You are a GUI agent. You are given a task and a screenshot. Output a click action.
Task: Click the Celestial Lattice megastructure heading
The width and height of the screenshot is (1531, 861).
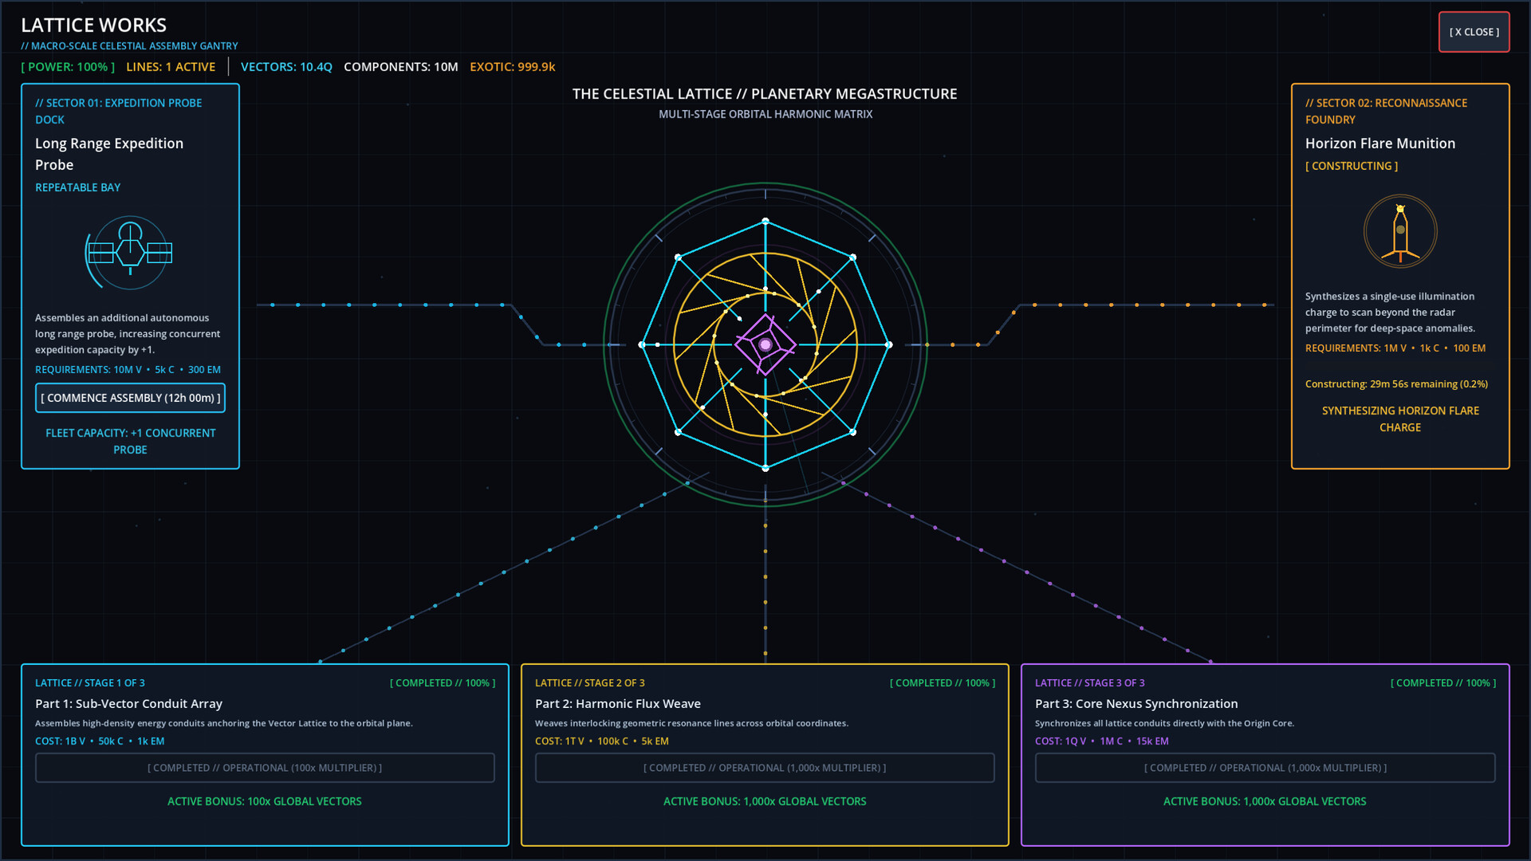tap(765, 94)
